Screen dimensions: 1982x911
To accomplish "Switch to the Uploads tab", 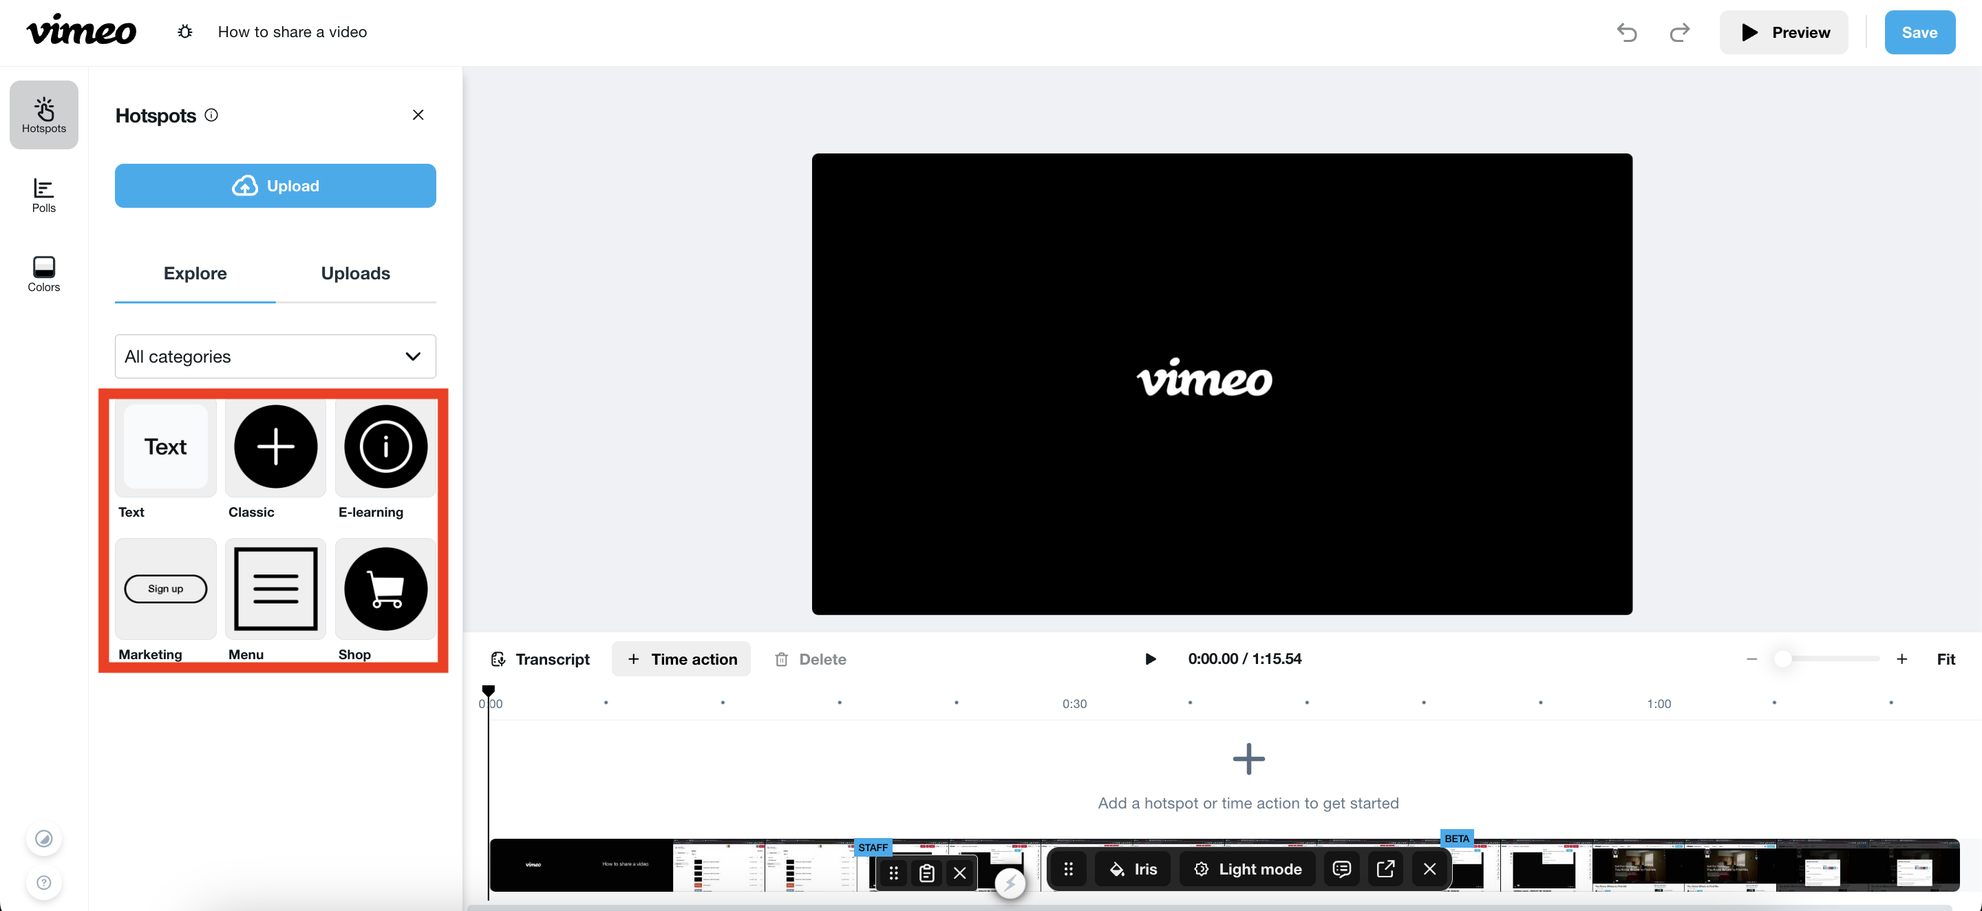I will point(355,273).
